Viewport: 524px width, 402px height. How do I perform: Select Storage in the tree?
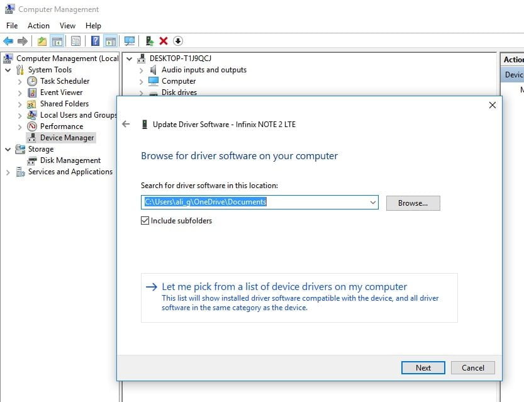click(x=41, y=149)
